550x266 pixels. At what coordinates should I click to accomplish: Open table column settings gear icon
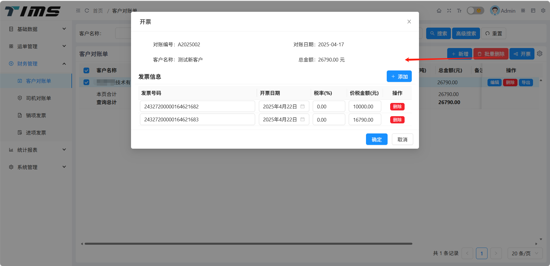pyautogui.click(x=540, y=54)
